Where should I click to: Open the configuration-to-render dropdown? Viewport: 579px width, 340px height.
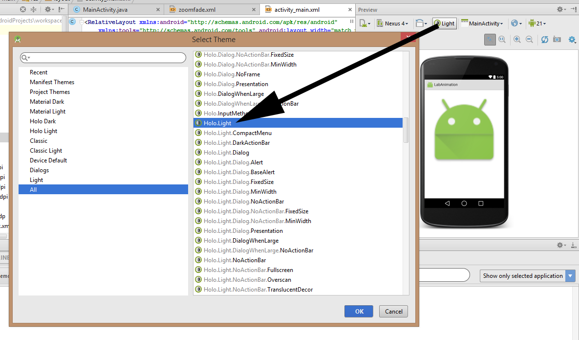click(365, 23)
